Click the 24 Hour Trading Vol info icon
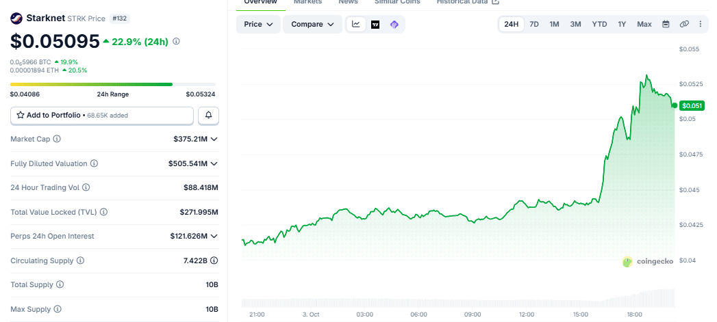Image resolution: width=717 pixels, height=322 pixels. click(86, 187)
